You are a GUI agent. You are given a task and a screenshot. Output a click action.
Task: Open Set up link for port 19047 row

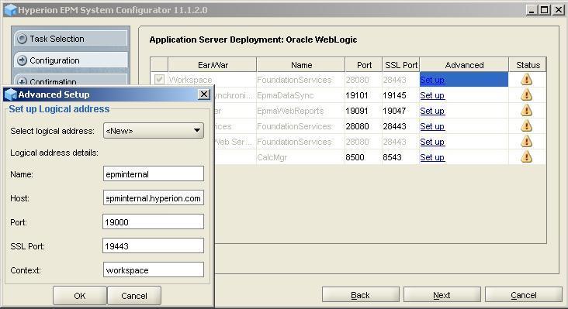[432, 111]
